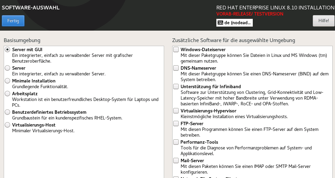The width and height of the screenshot is (335, 178).
Task: Toggle Unterstützung für Infiniband checkbox
Action: click(x=176, y=86)
